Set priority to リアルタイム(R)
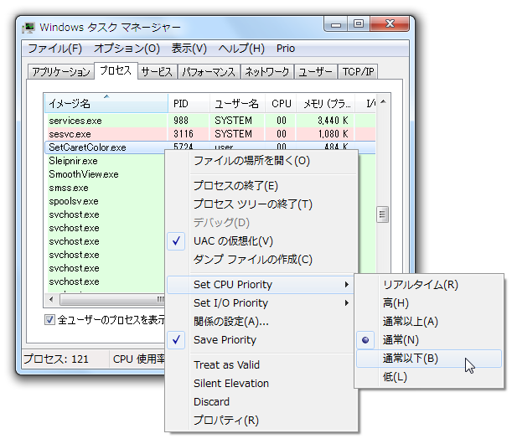Screen dimensions: 512x439 coord(429,285)
